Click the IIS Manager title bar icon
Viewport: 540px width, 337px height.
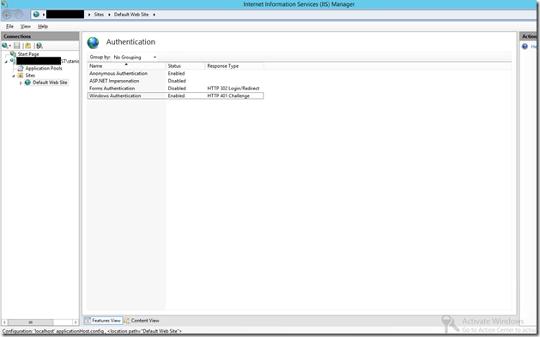[4, 3]
